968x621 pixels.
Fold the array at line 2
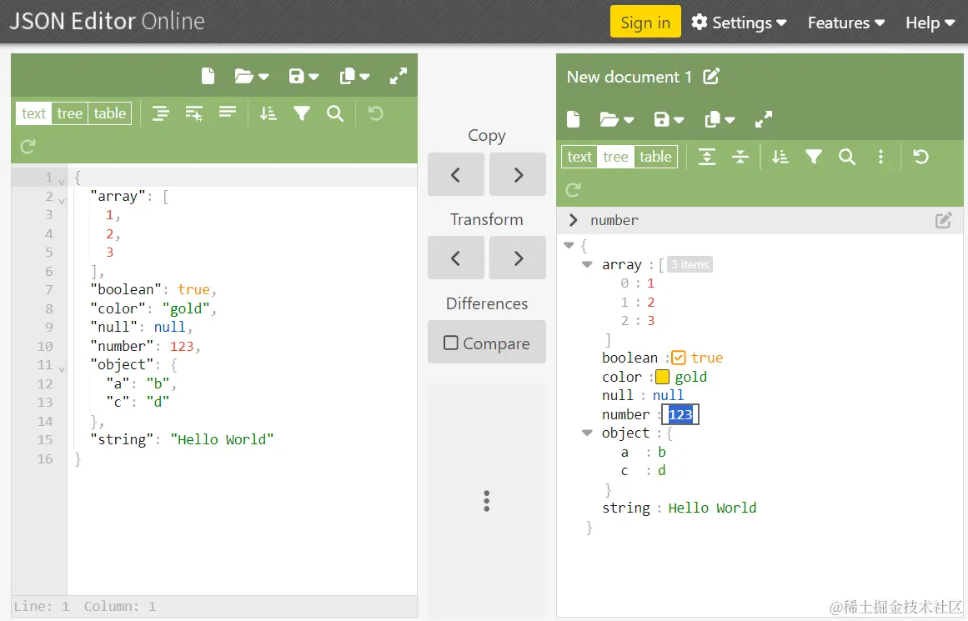[x=61, y=201]
